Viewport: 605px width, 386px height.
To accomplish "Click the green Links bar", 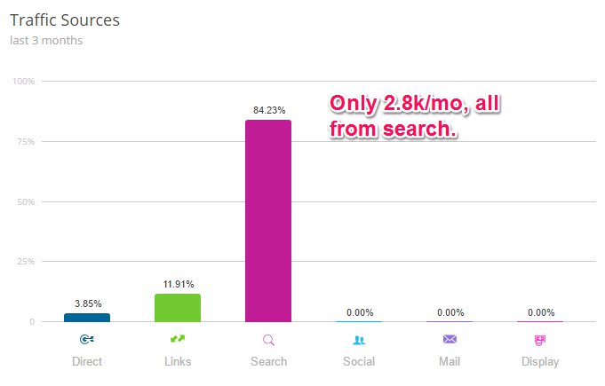I will pyautogui.click(x=178, y=308).
